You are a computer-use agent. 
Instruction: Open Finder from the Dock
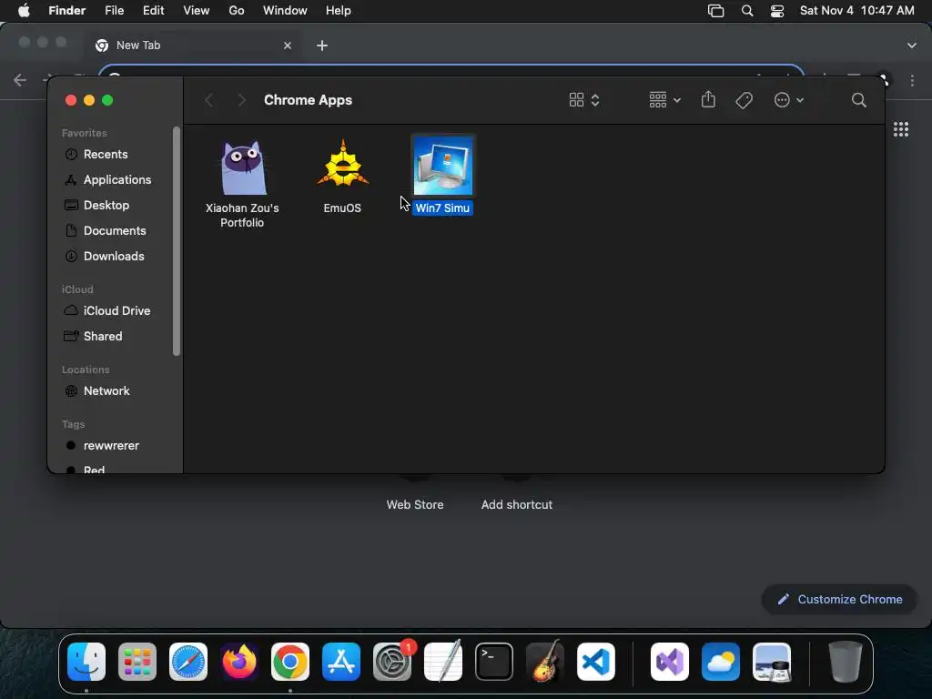point(86,662)
